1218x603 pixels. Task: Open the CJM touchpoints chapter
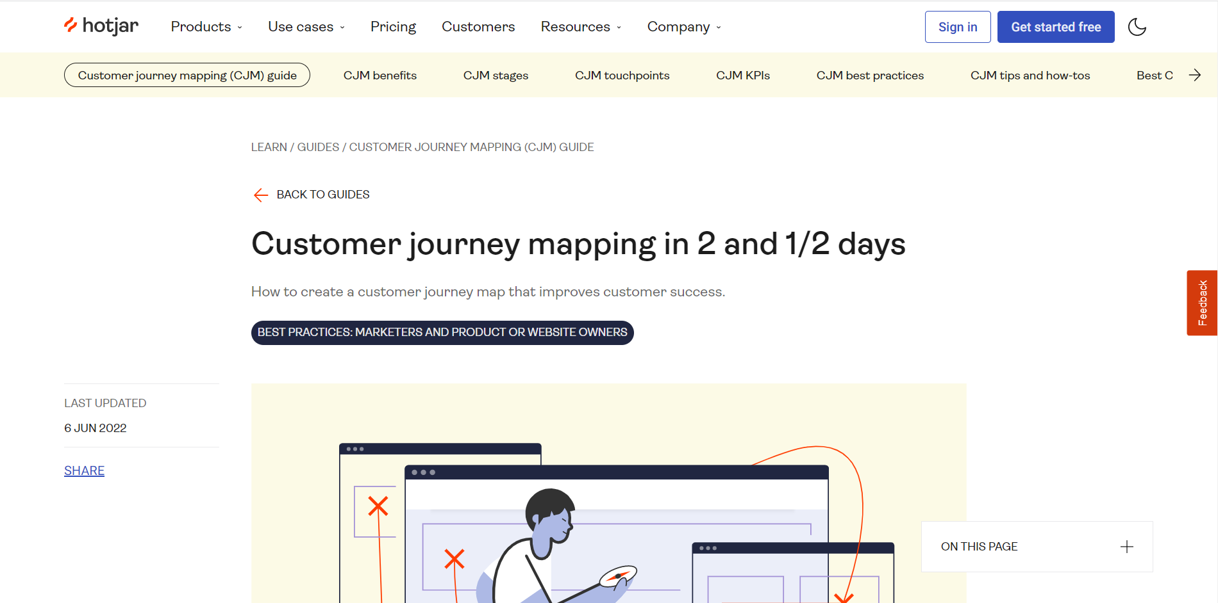click(x=622, y=76)
